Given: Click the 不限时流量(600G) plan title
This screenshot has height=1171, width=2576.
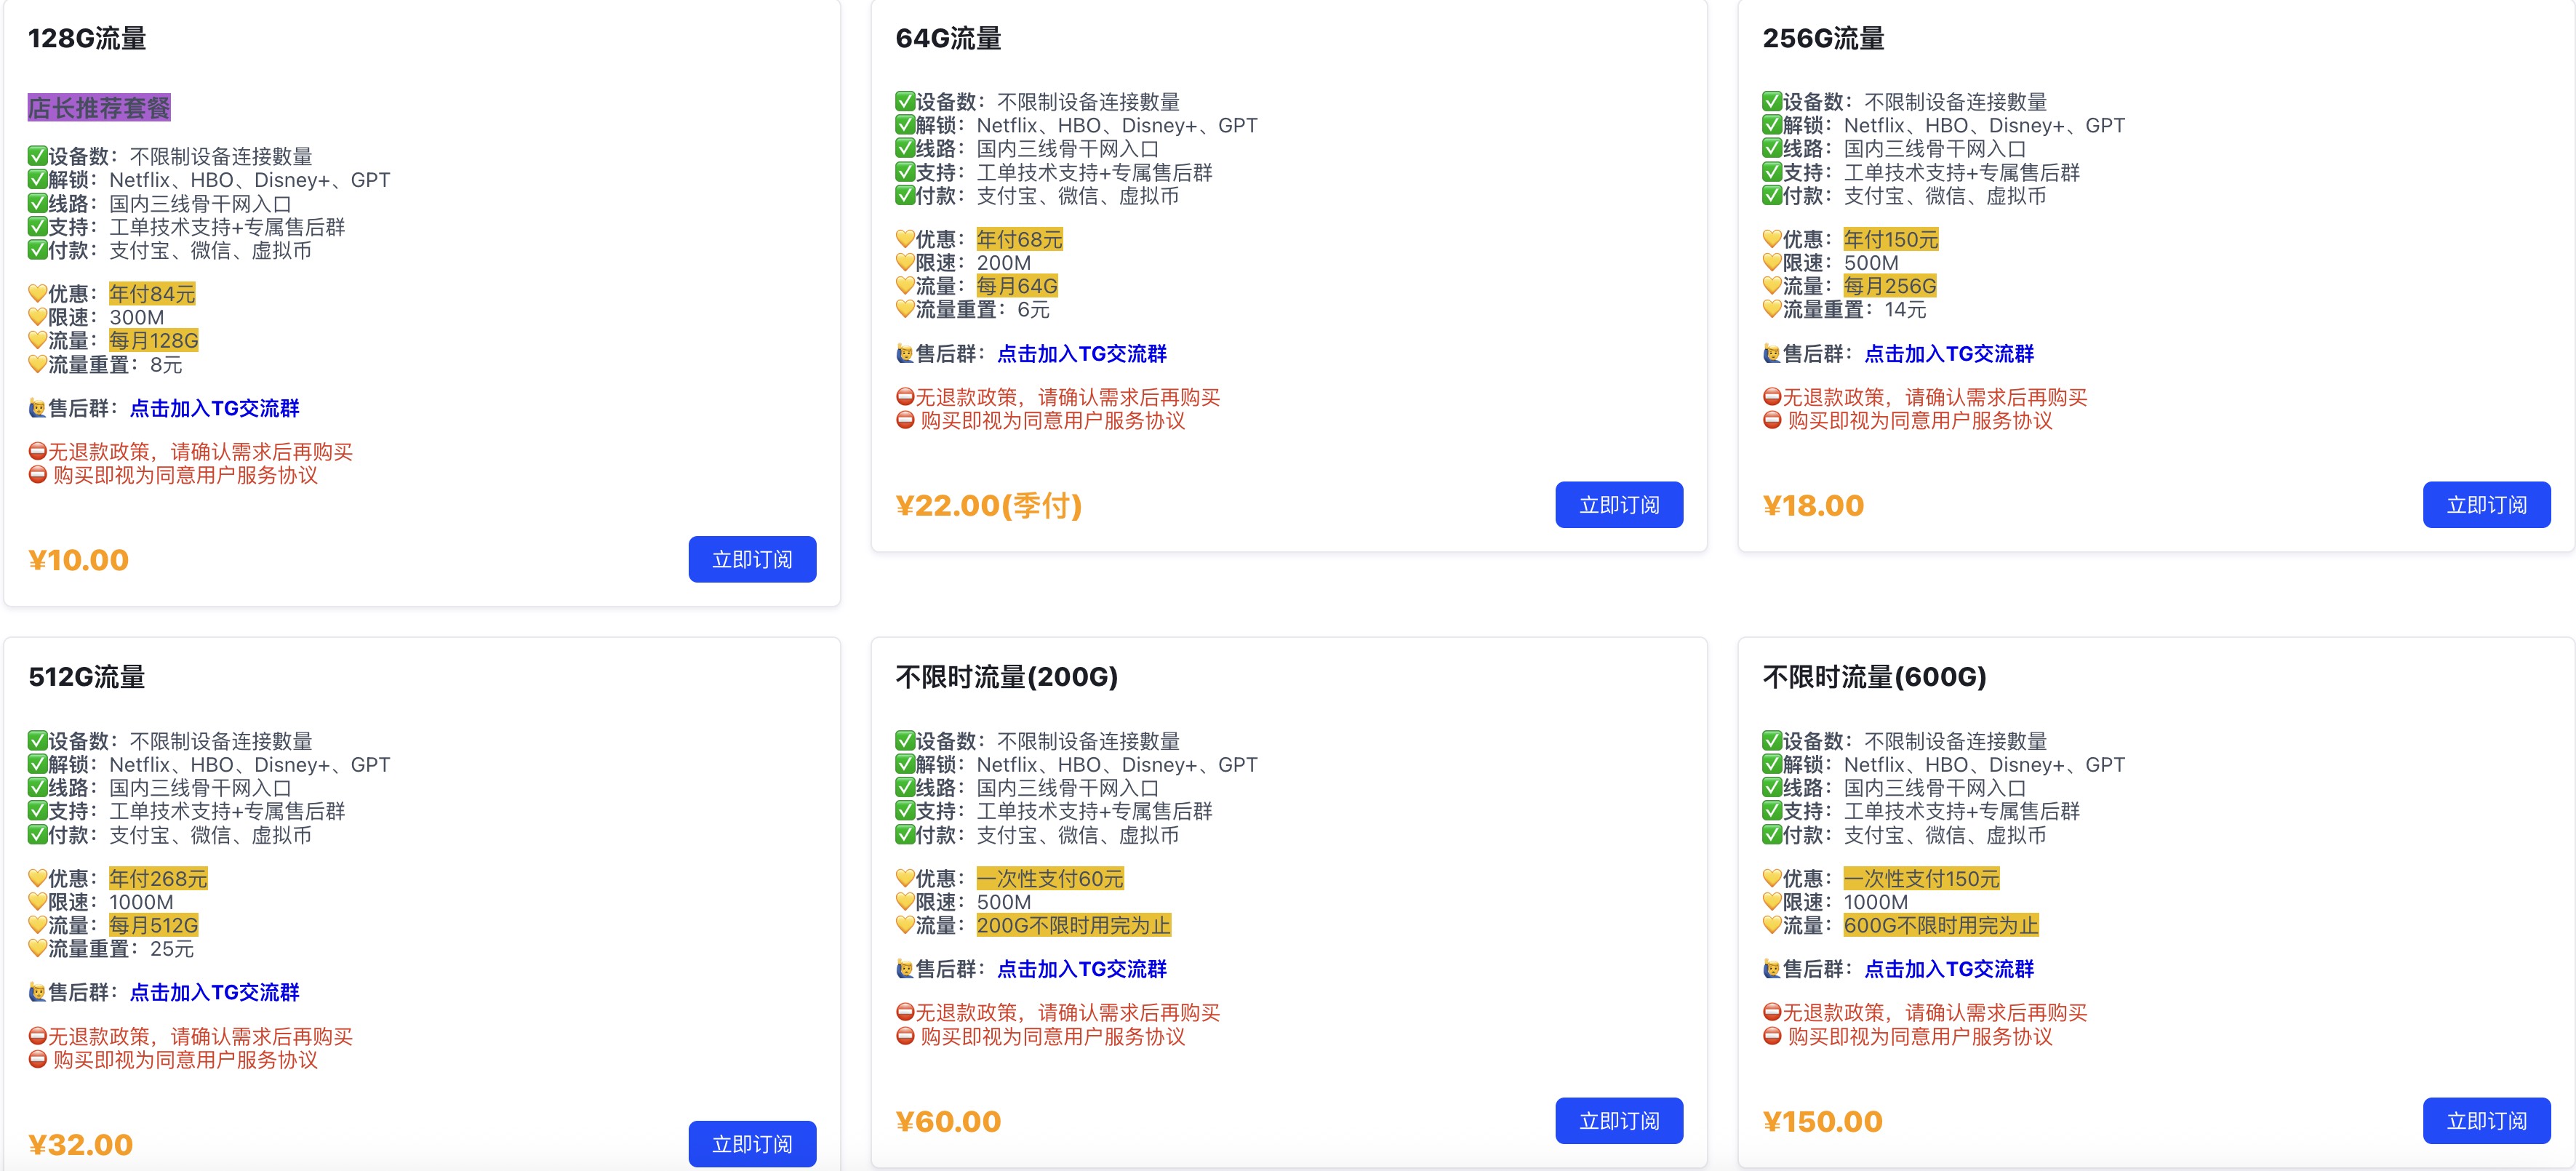Looking at the screenshot, I should coord(1874,677).
